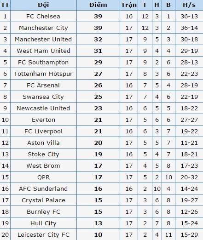Image resolution: width=203 pixels, height=240 pixels.
Task: Click Tottenham Hotspur team name
Action: [x=43, y=74]
